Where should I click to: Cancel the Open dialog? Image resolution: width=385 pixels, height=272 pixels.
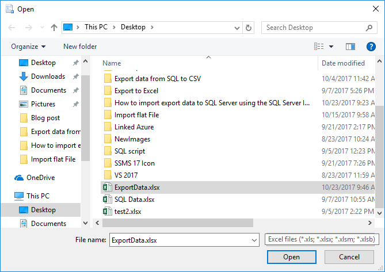349,257
